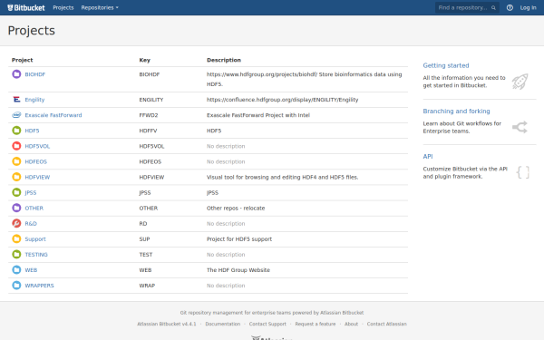
Task: Click the WRAPPERS blue project icon
Action: (x=16, y=285)
